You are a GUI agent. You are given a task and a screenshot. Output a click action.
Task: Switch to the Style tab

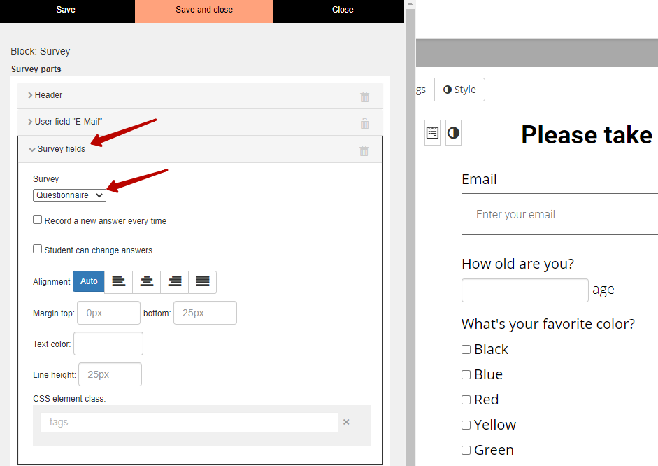[x=459, y=90]
